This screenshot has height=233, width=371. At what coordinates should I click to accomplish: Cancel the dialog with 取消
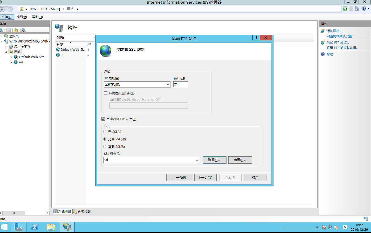(x=255, y=178)
